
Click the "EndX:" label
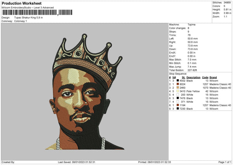172,53
